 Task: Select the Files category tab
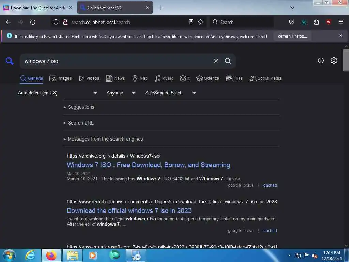pos(234,78)
